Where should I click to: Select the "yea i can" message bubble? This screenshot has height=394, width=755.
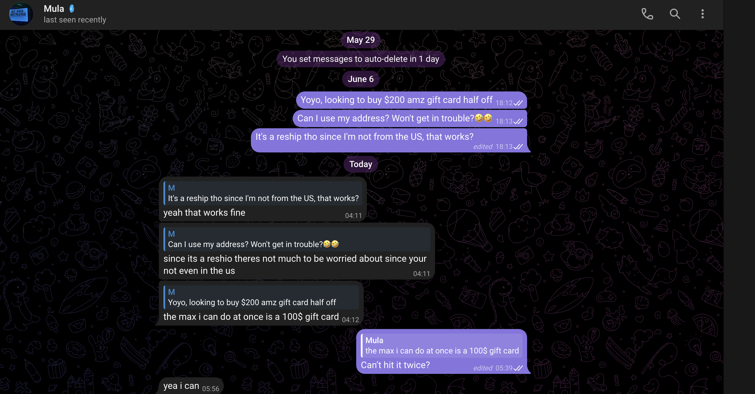pos(191,386)
